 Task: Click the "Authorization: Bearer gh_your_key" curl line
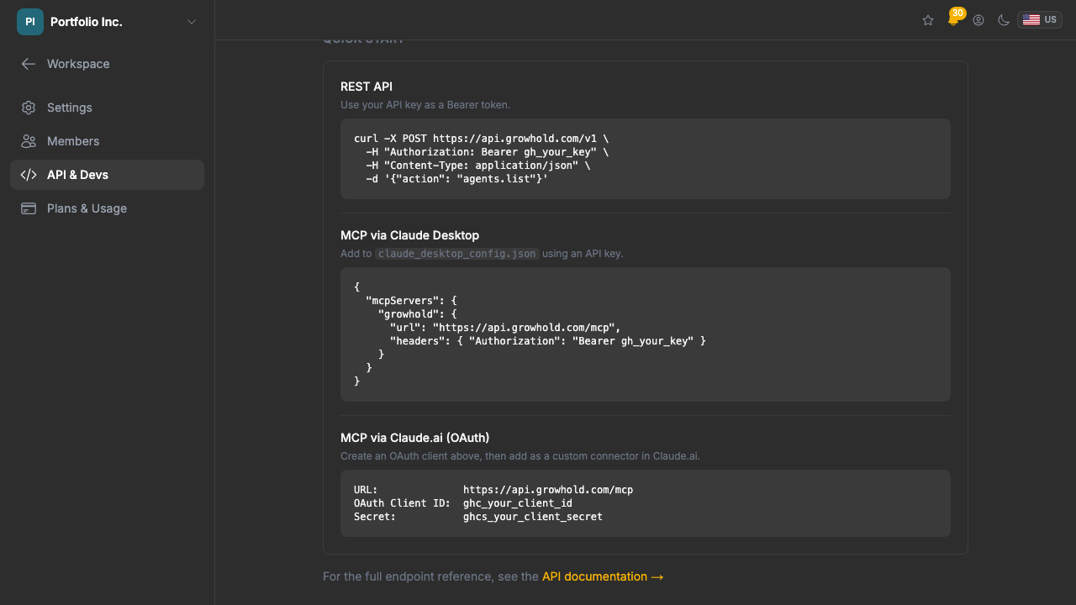488,152
